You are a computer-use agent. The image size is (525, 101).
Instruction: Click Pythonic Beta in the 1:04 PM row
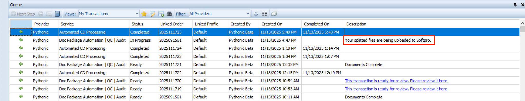tap(241, 57)
